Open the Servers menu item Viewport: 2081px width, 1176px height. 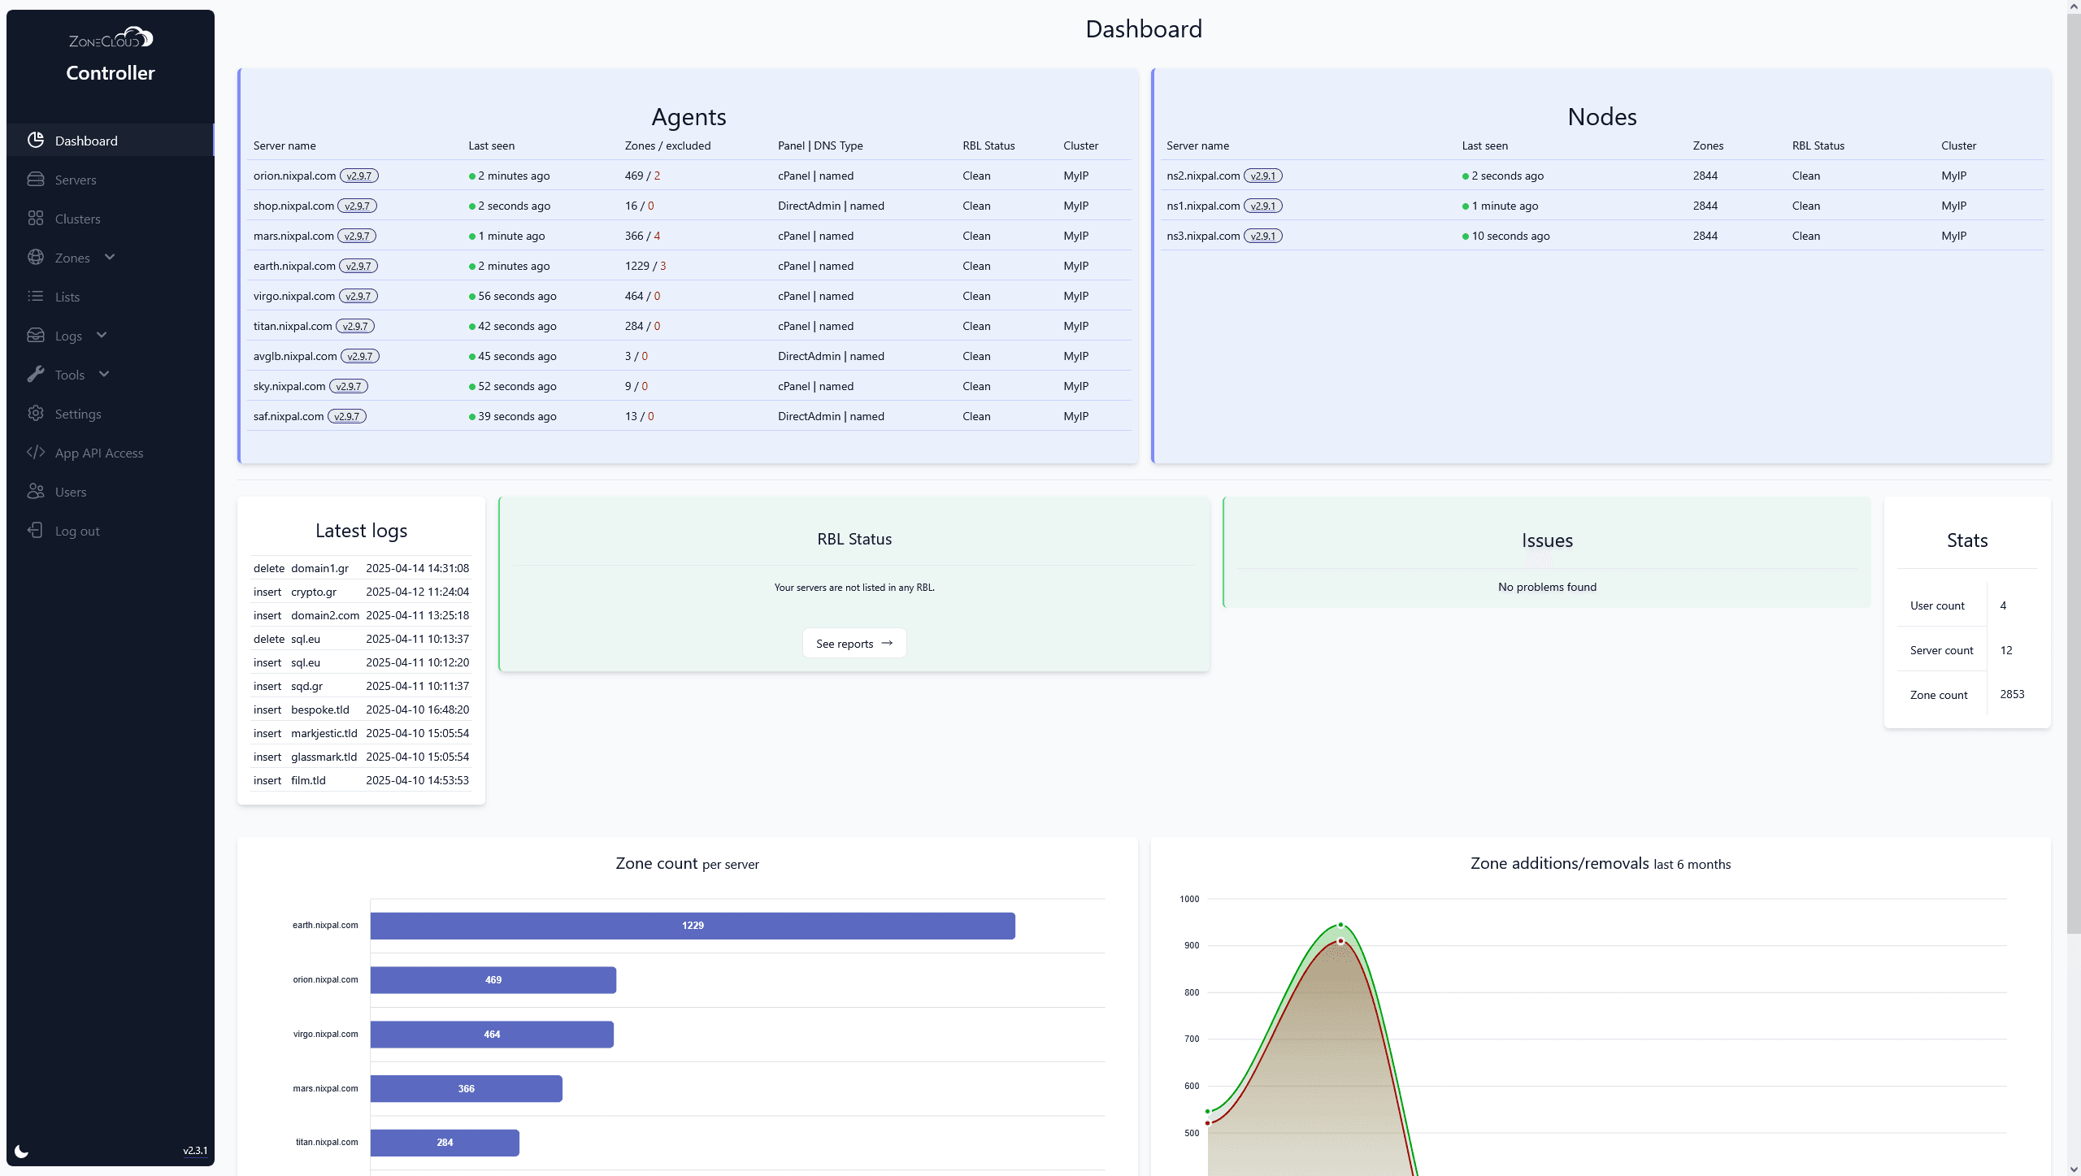point(76,180)
